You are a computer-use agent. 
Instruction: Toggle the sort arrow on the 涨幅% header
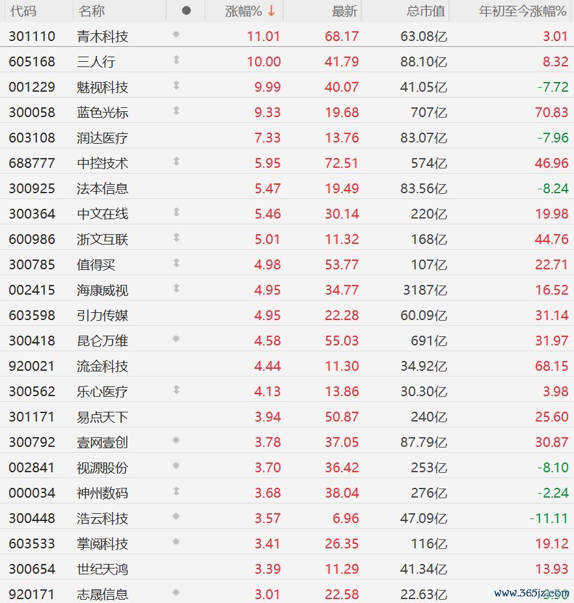pyautogui.click(x=271, y=11)
